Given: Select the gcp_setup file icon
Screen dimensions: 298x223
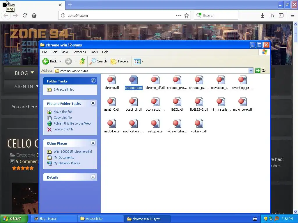Looking at the screenshot, I should (155, 102).
